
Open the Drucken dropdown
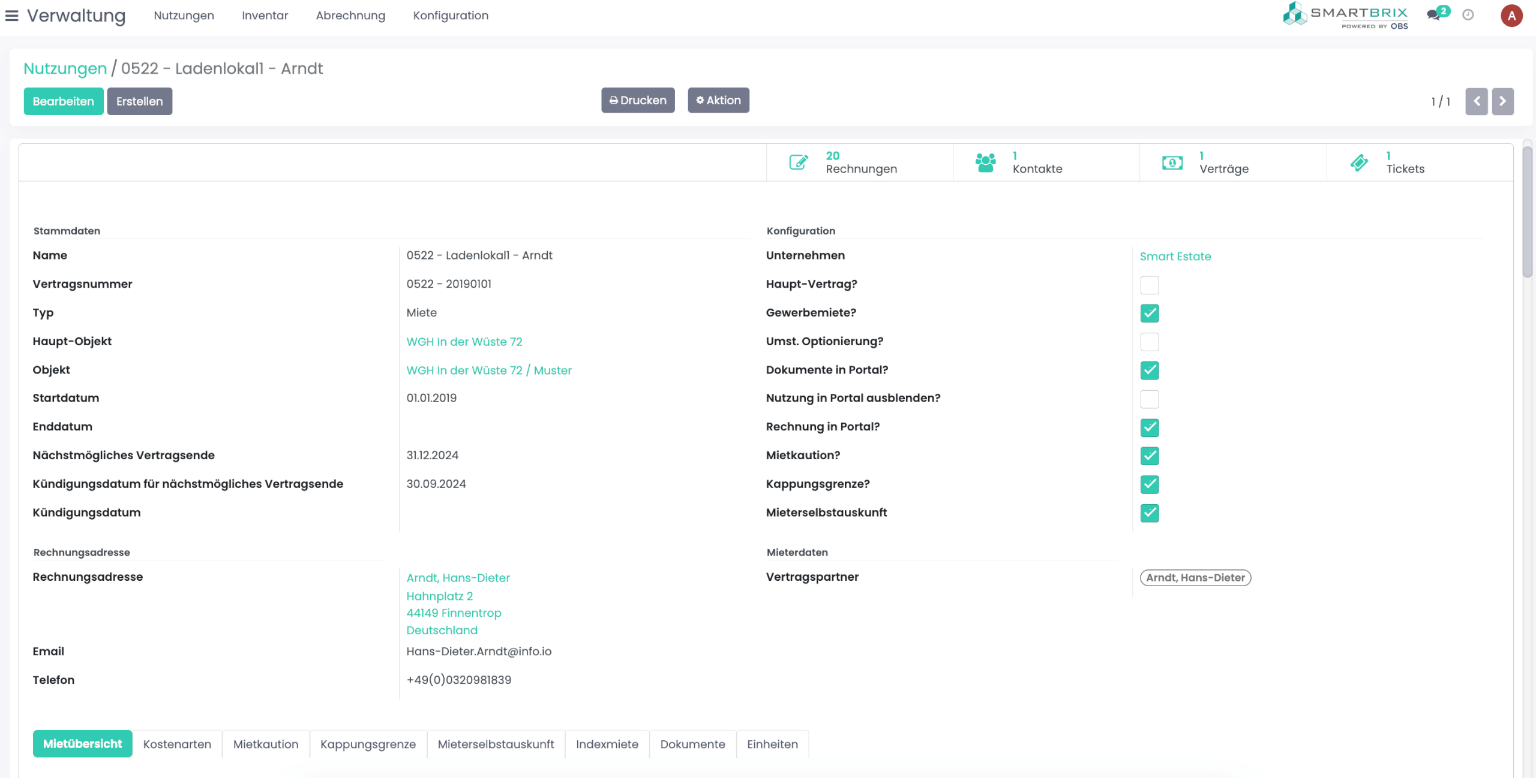(x=638, y=100)
